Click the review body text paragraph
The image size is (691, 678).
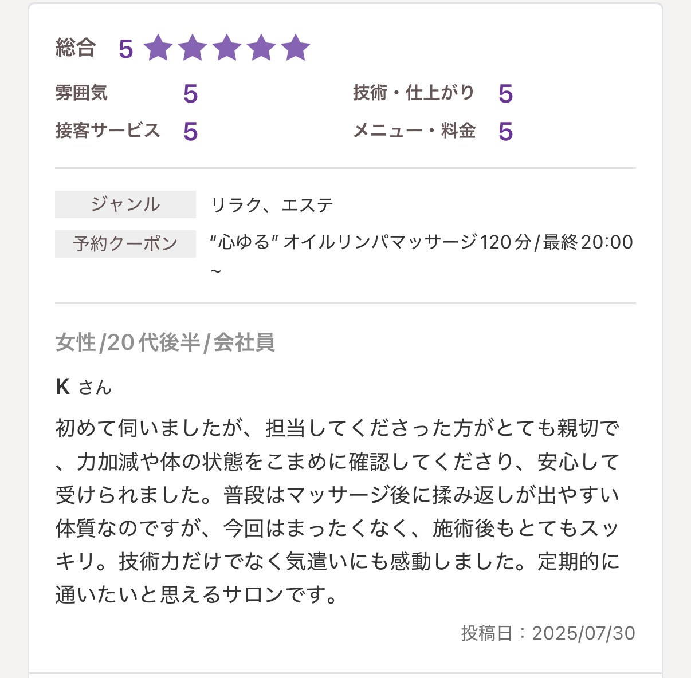click(338, 511)
